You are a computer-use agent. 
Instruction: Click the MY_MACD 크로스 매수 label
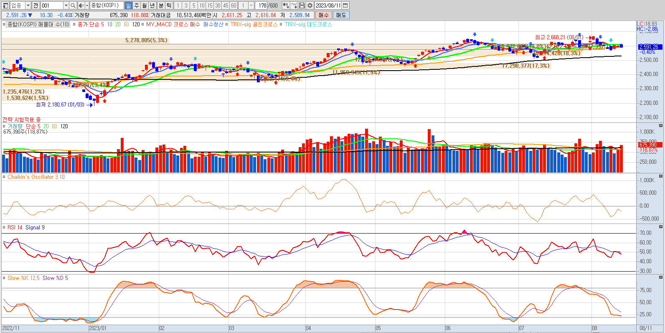[173, 25]
